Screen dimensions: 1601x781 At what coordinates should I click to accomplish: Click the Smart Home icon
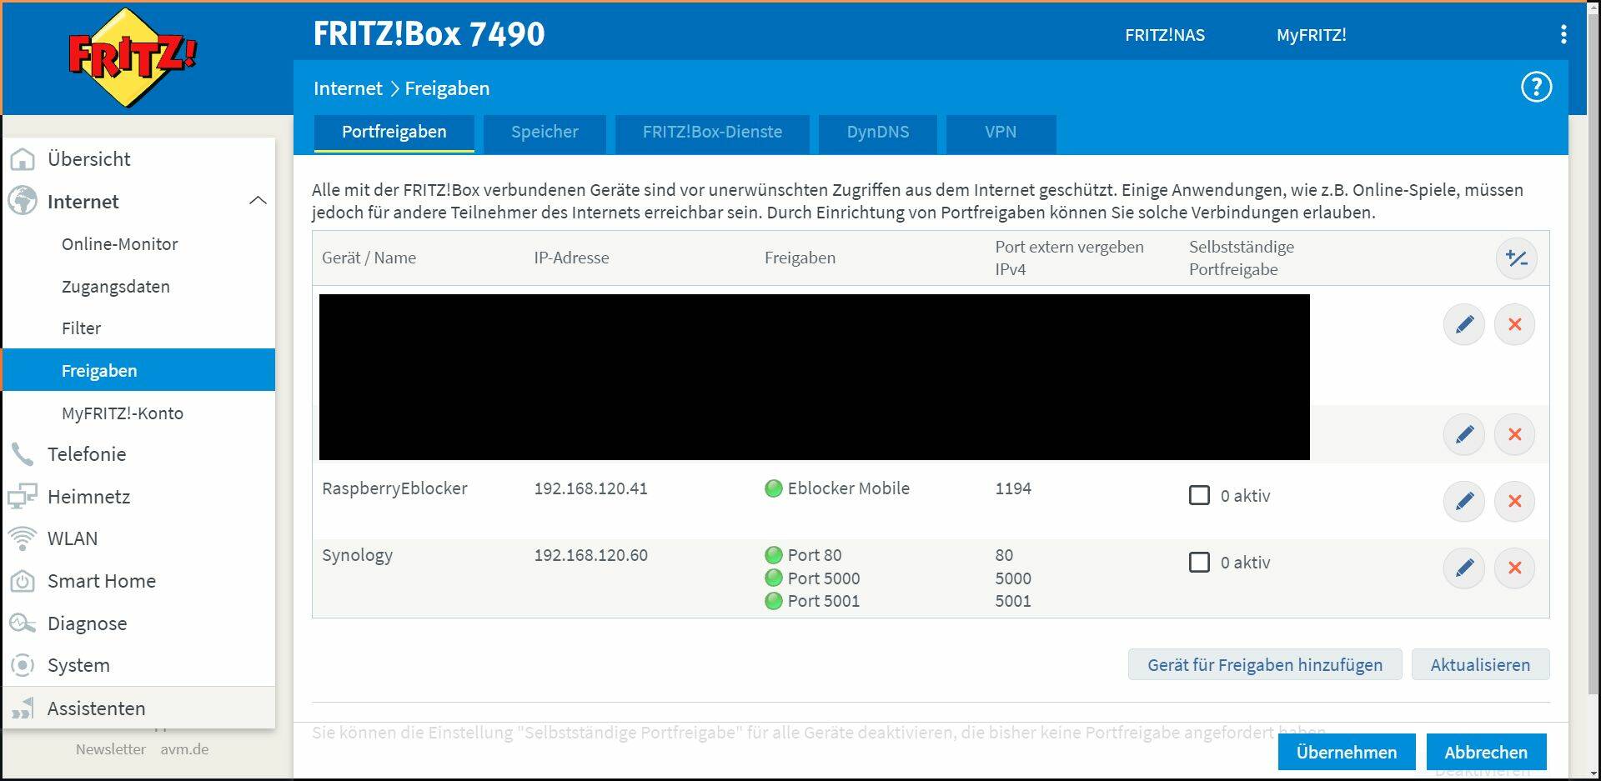click(x=23, y=581)
